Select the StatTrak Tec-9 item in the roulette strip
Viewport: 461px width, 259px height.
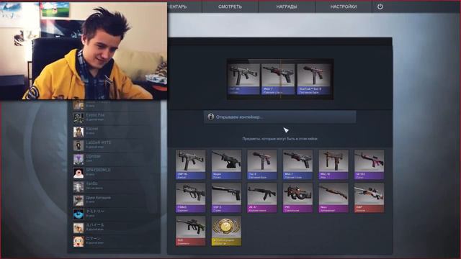(314, 79)
